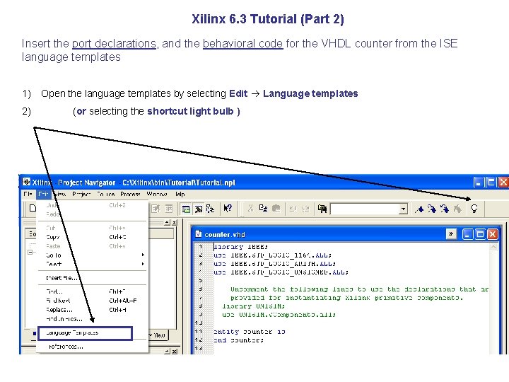Choose Insert File from the Edit menu
This screenshot has width=509, height=382.
(x=91, y=278)
